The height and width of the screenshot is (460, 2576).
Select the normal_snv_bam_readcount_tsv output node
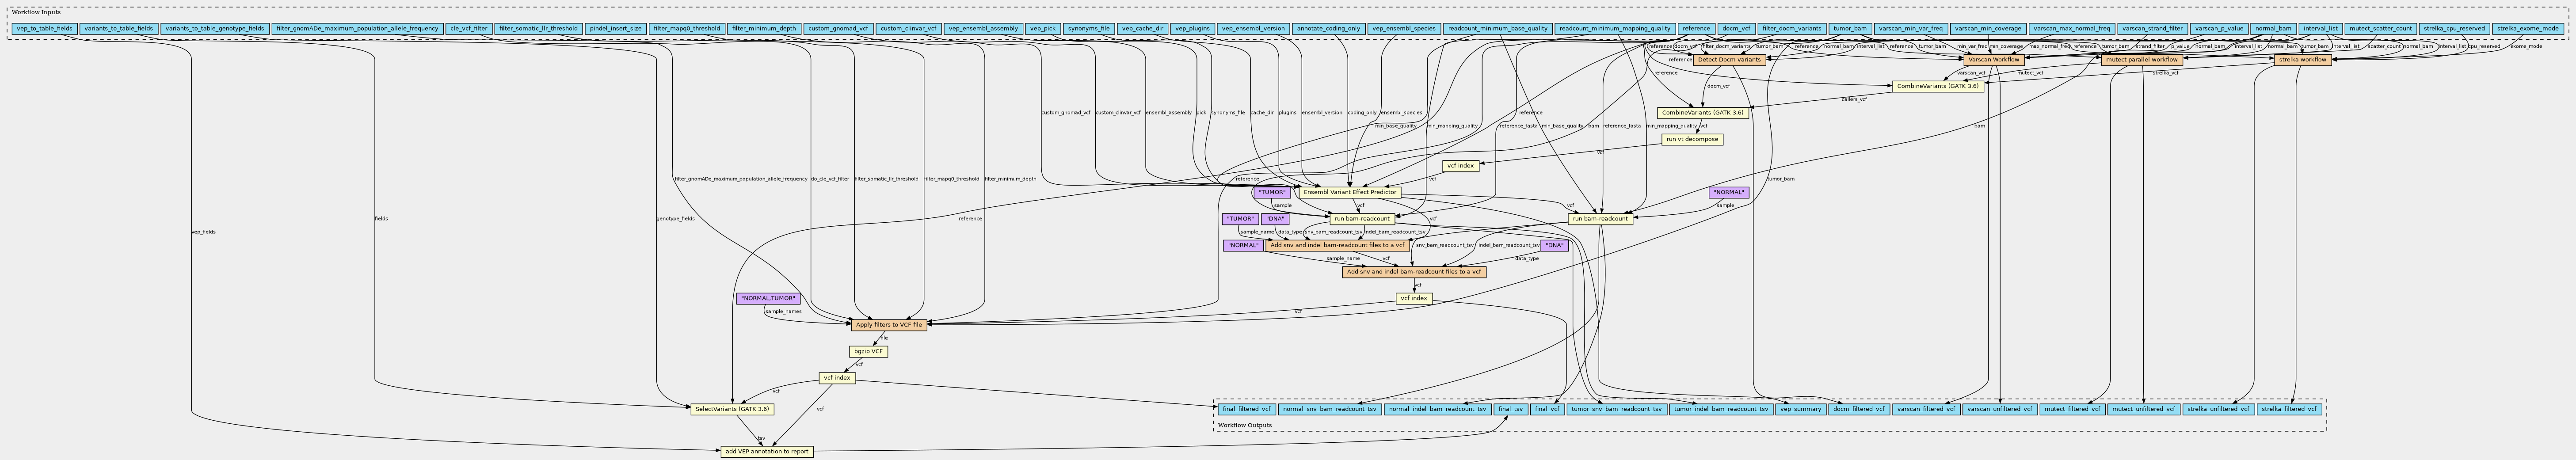(x=1330, y=409)
